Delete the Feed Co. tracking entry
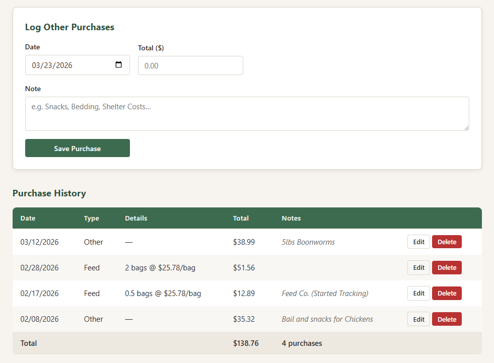 (x=447, y=293)
